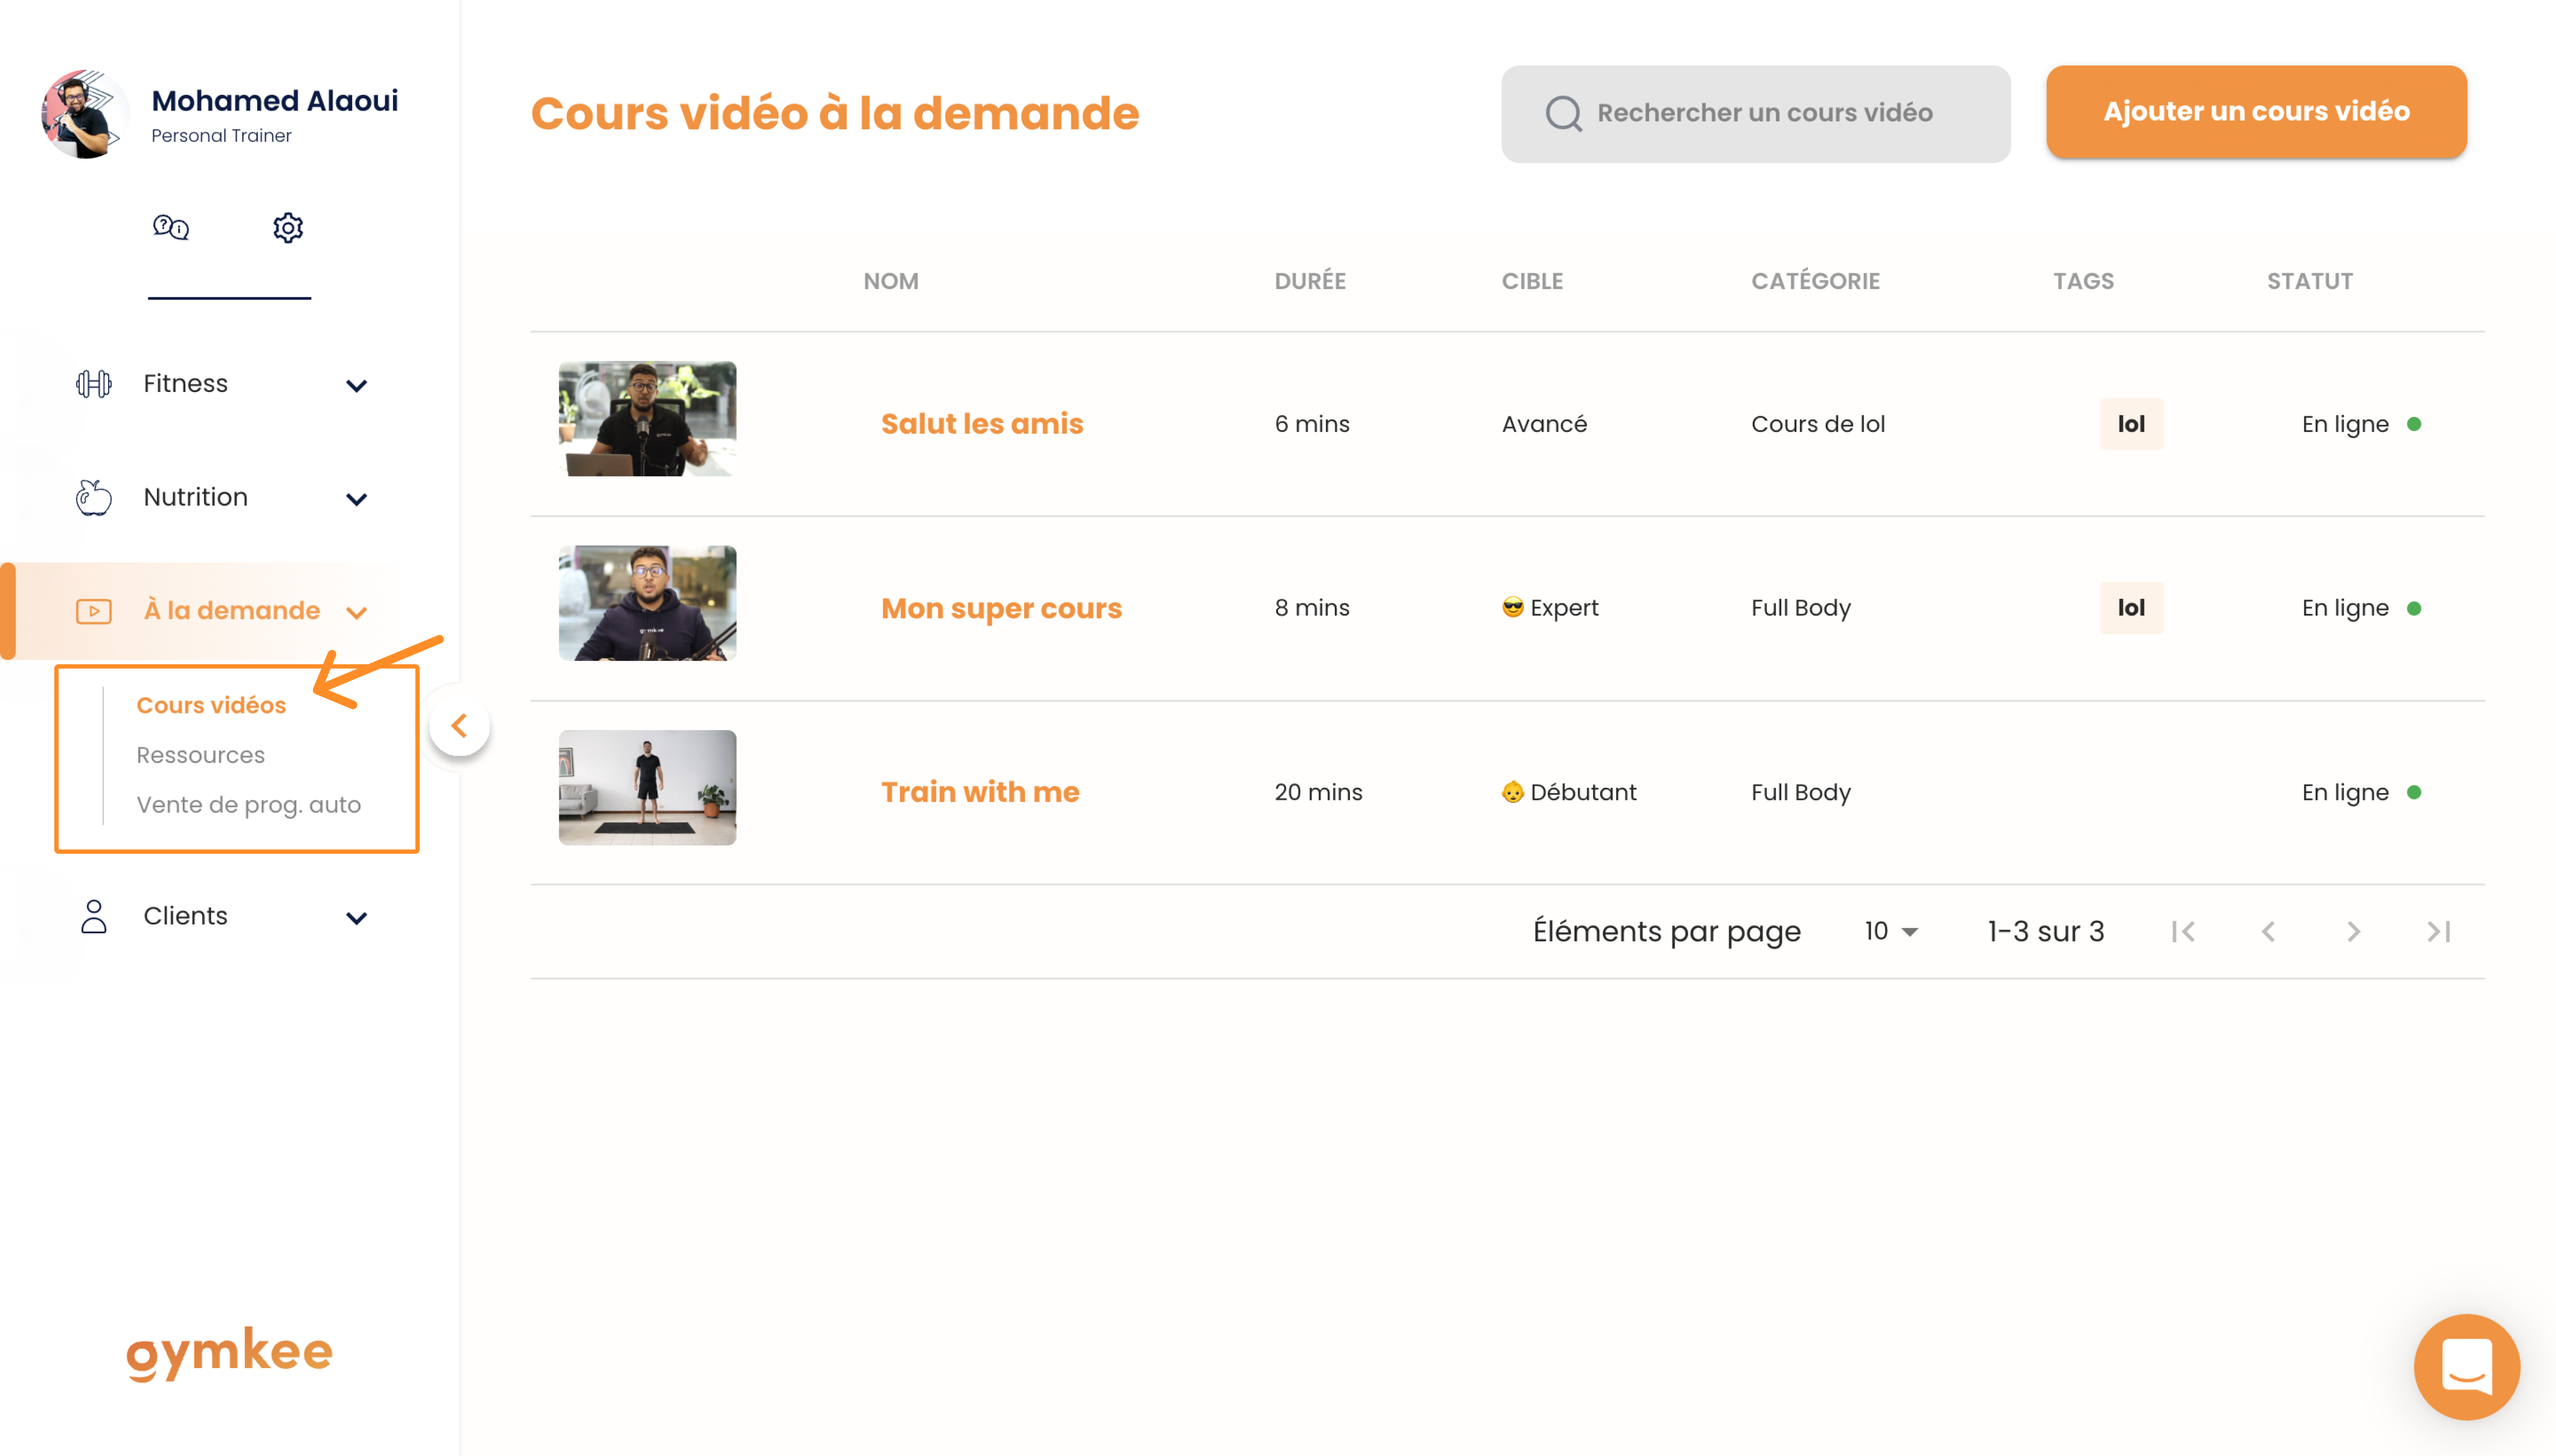Expand the Fitness menu chevron
2556x1456 pixels.
(x=356, y=385)
